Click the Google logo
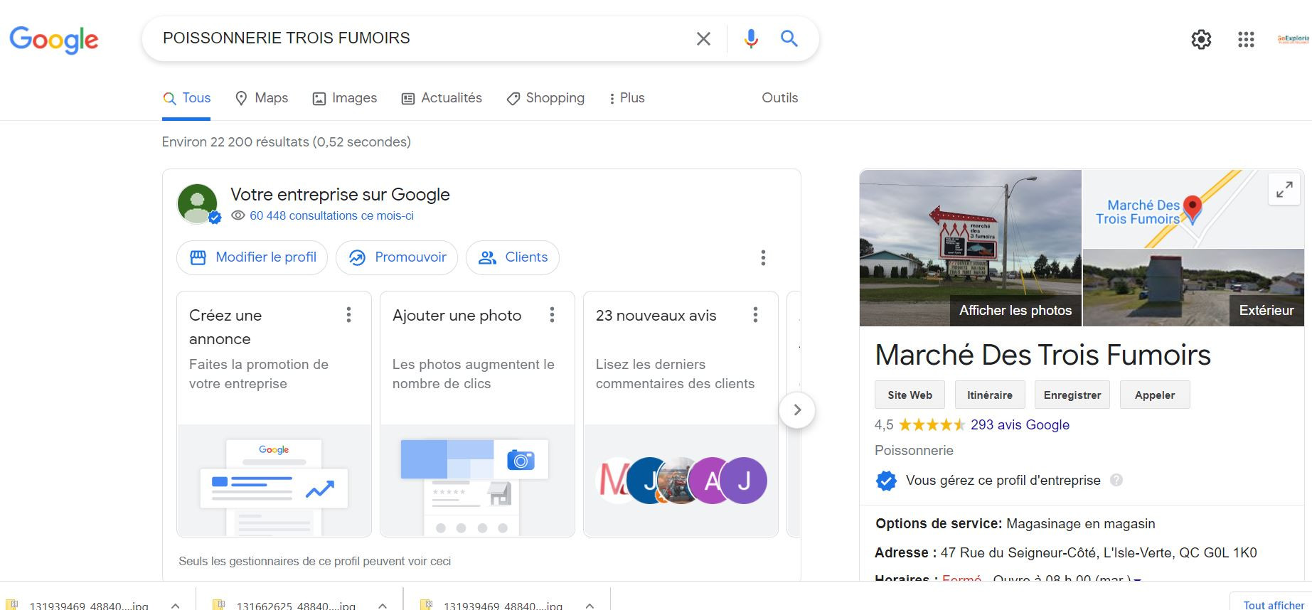Image resolution: width=1312 pixels, height=610 pixels. pos(54,40)
